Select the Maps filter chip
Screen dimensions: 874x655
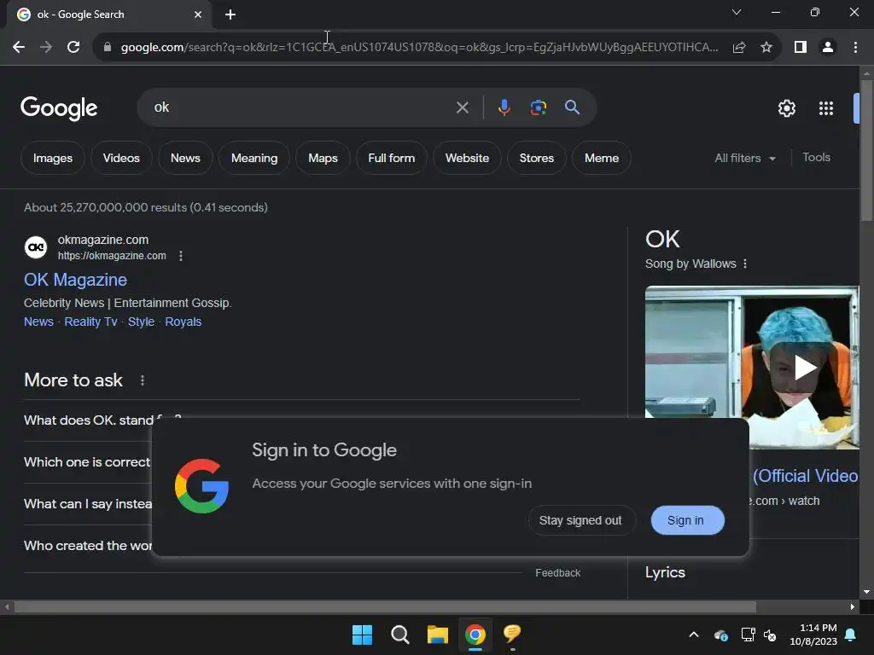323,158
